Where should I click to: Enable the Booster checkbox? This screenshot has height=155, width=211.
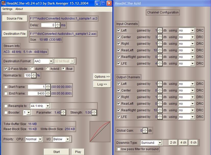coord(6,113)
